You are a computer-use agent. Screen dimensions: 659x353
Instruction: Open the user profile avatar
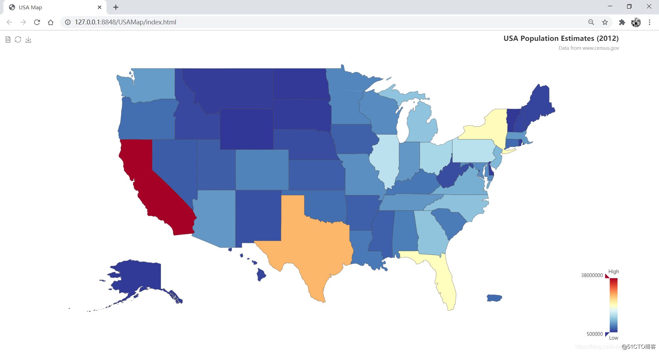(x=636, y=22)
